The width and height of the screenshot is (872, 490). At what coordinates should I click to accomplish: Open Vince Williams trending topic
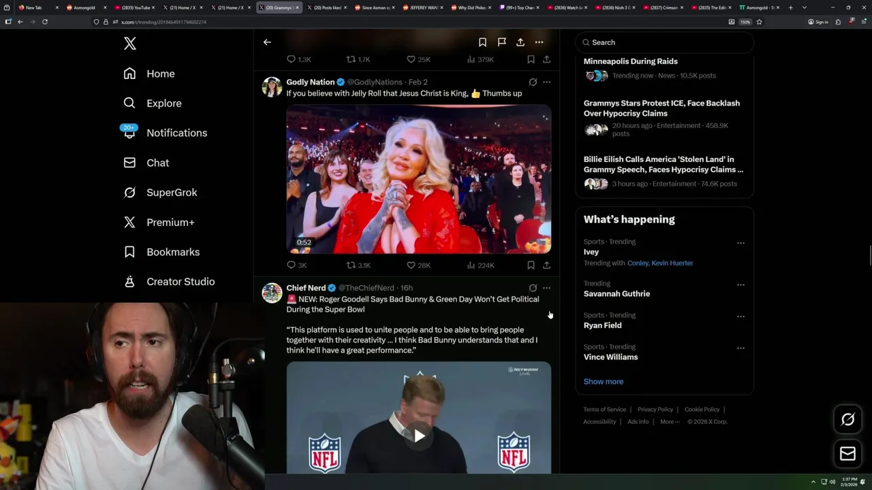point(610,357)
